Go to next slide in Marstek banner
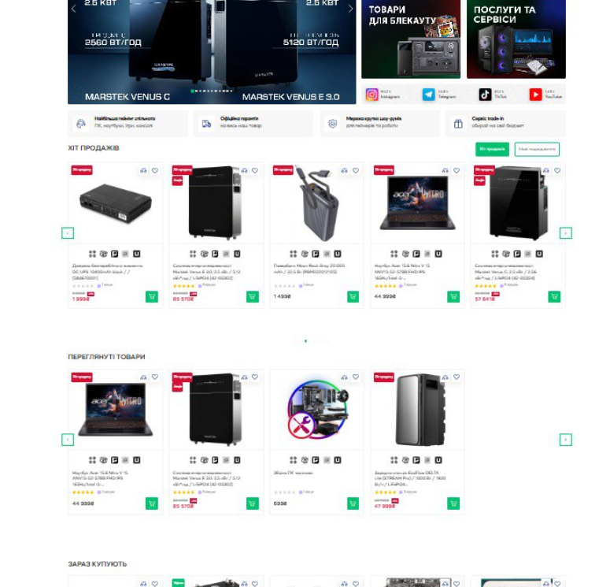 (x=350, y=8)
